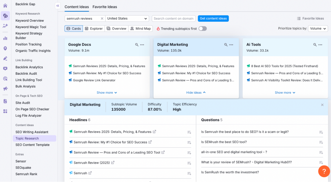Select the SEO toolkit icon in left rail

coord(5,16)
